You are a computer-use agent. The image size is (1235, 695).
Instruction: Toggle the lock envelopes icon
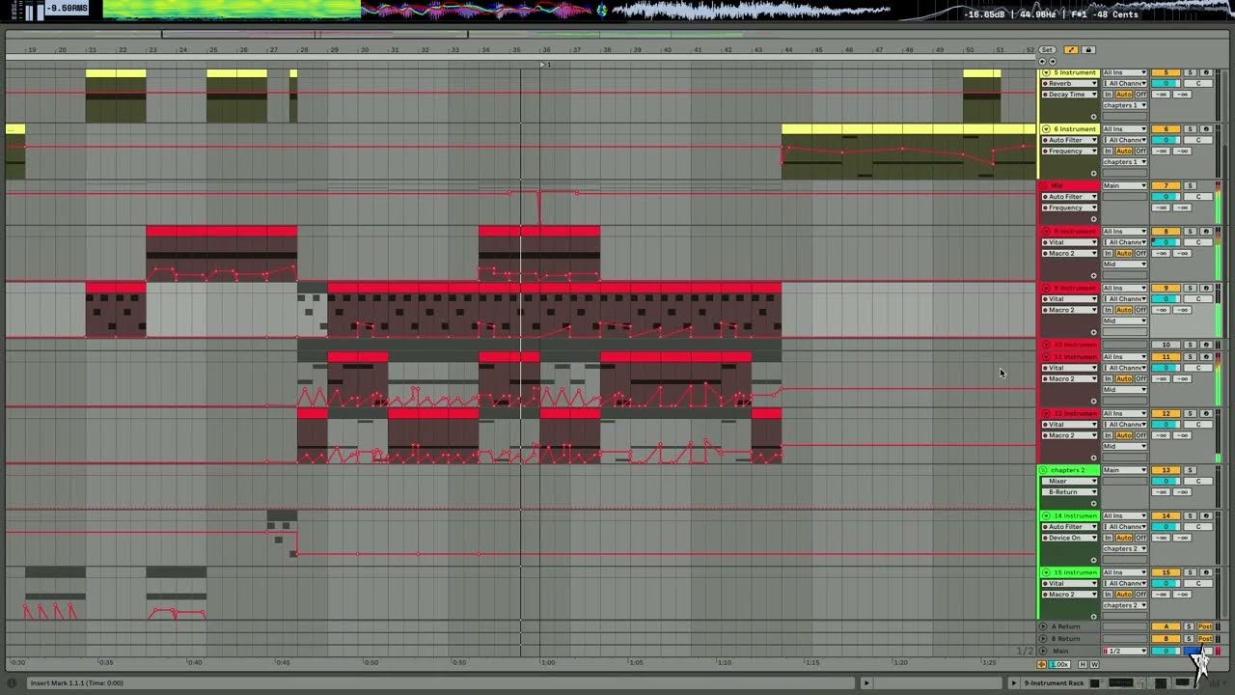pos(1088,49)
